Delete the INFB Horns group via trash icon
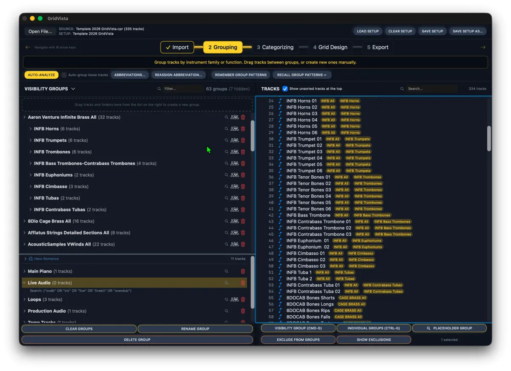Image resolution: width=511 pixels, height=371 pixels. click(x=243, y=129)
